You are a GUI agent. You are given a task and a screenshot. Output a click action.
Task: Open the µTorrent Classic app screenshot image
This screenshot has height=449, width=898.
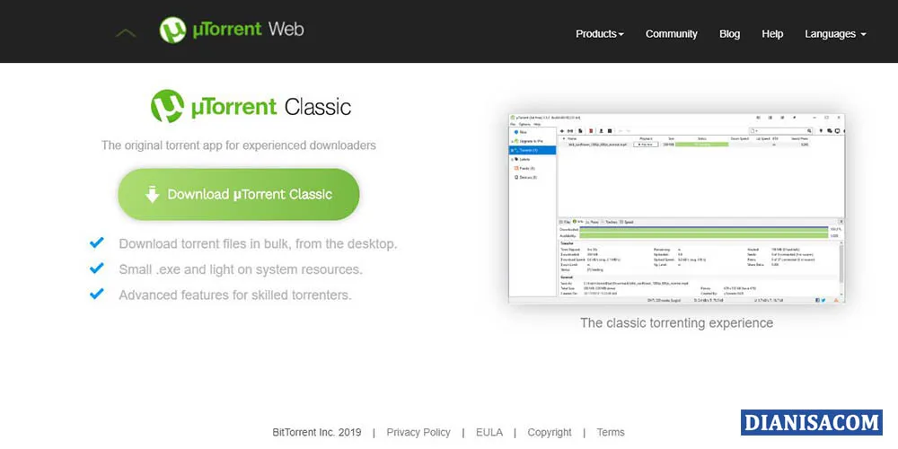(676, 209)
